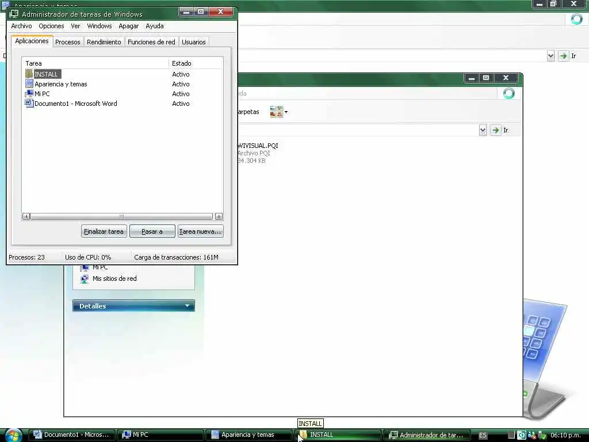Click the Mi PC computer icon in task list
Viewport: 589px width, 442px height.
pyautogui.click(x=29, y=94)
